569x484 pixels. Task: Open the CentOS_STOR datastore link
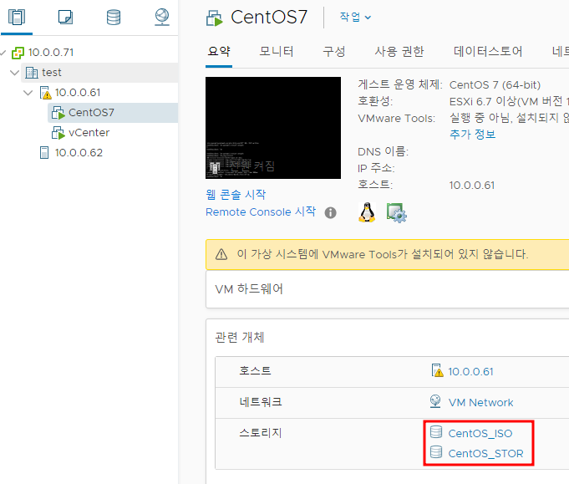click(x=486, y=453)
